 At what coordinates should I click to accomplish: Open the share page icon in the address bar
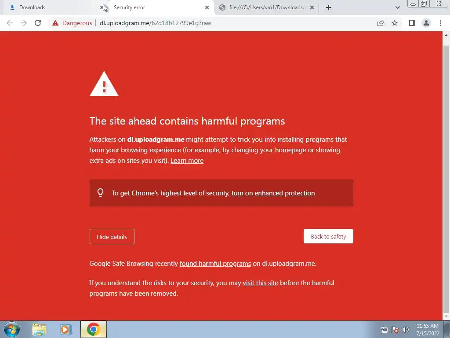point(381,23)
